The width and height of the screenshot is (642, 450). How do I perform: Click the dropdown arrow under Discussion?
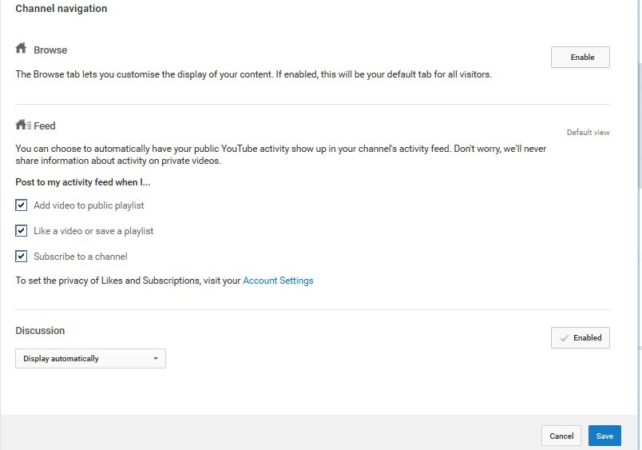click(156, 359)
